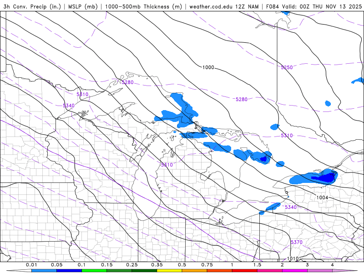Click the 0.05 legend value
The width and height of the screenshot is (364, 273).
coord(56,265)
